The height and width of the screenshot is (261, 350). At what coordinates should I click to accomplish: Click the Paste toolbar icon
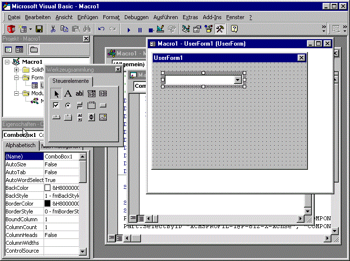pyautogui.click(x=76, y=29)
